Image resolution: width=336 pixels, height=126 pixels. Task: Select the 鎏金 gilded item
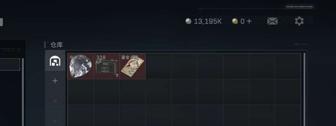tap(133, 66)
